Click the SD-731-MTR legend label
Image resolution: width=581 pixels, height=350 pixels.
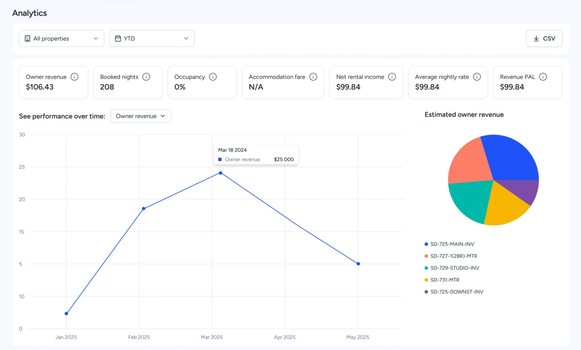tap(445, 280)
